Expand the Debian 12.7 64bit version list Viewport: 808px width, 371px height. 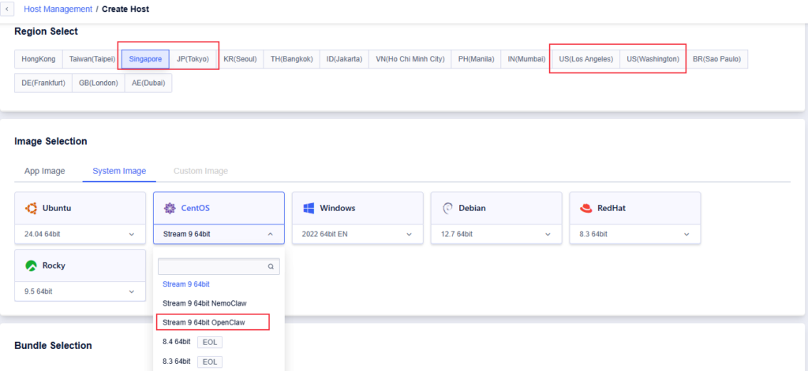coord(496,234)
